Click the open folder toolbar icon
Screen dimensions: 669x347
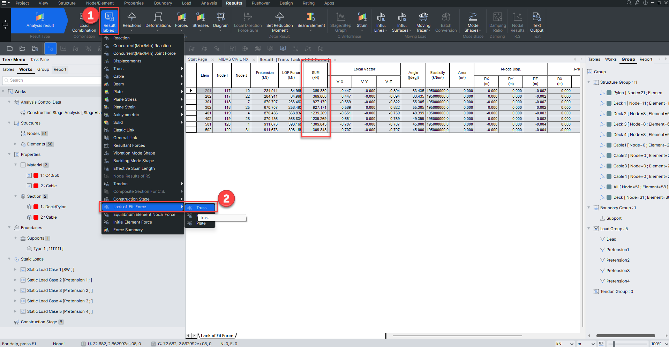click(22, 48)
